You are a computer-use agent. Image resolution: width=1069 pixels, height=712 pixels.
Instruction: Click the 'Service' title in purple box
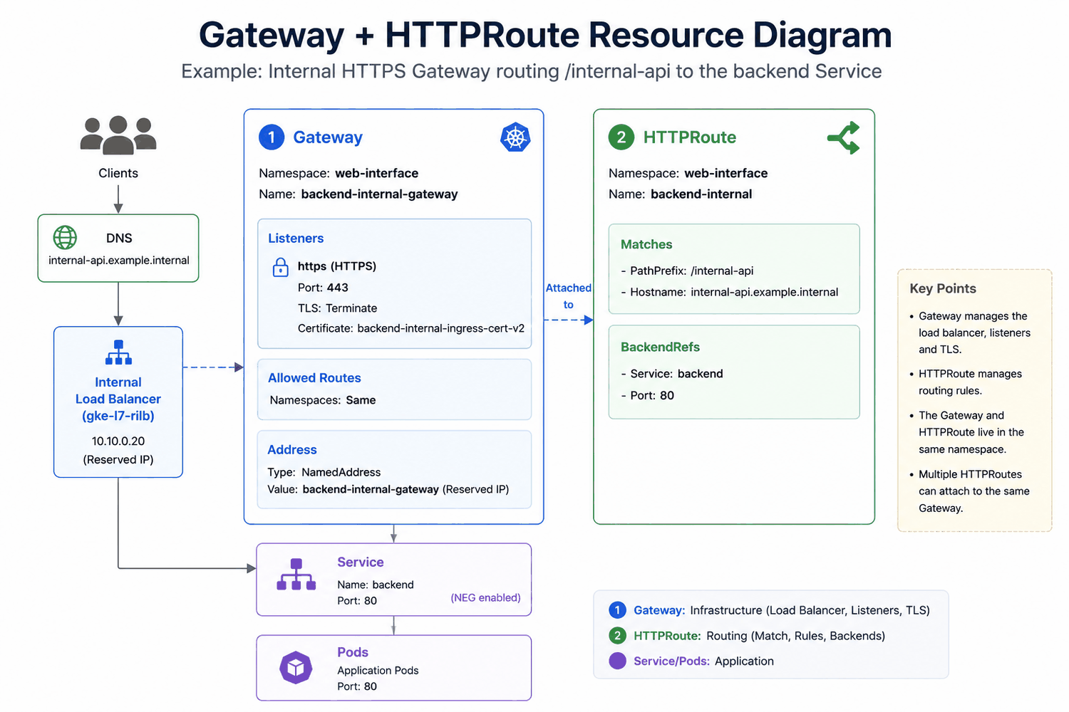[x=361, y=562]
